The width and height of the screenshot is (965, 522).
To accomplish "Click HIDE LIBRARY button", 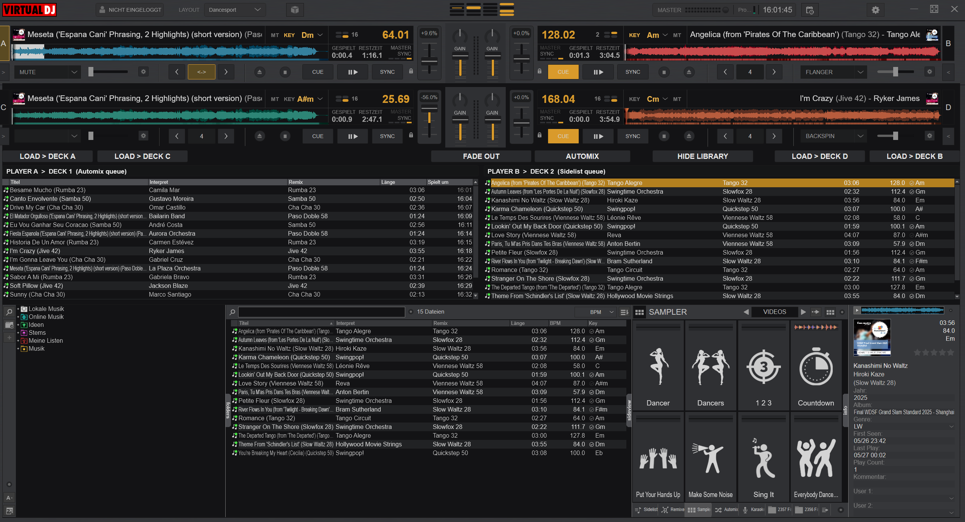I will click(x=703, y=156).
